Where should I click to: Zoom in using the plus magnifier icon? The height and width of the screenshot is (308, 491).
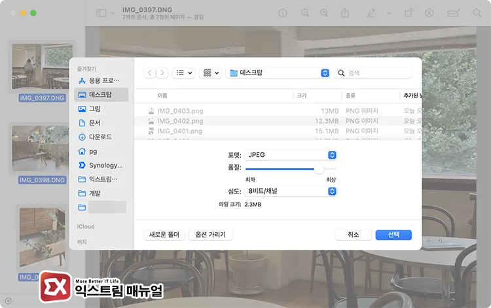pos(324,13)
